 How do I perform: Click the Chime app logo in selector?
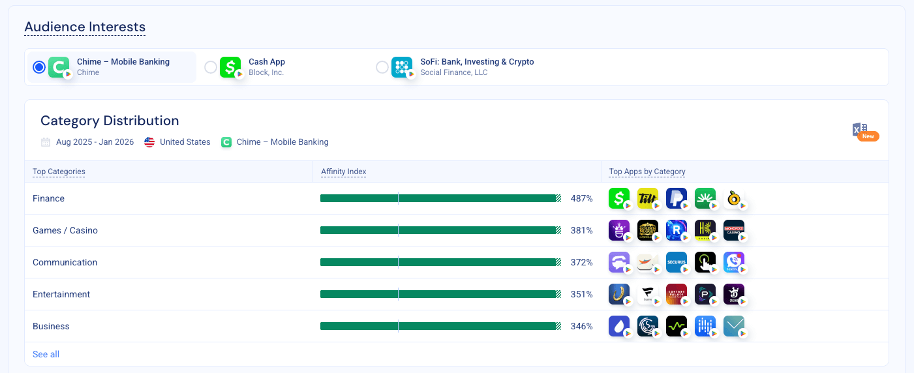59,67
